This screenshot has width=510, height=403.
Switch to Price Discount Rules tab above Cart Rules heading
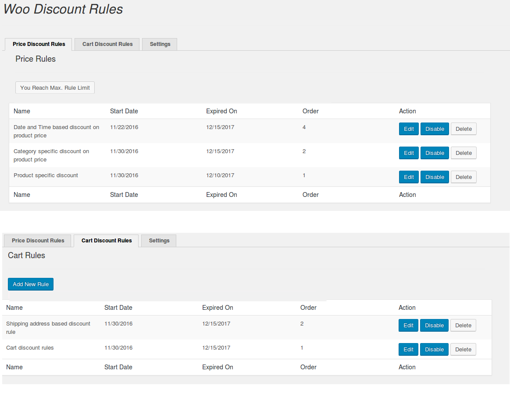[38, 241]
